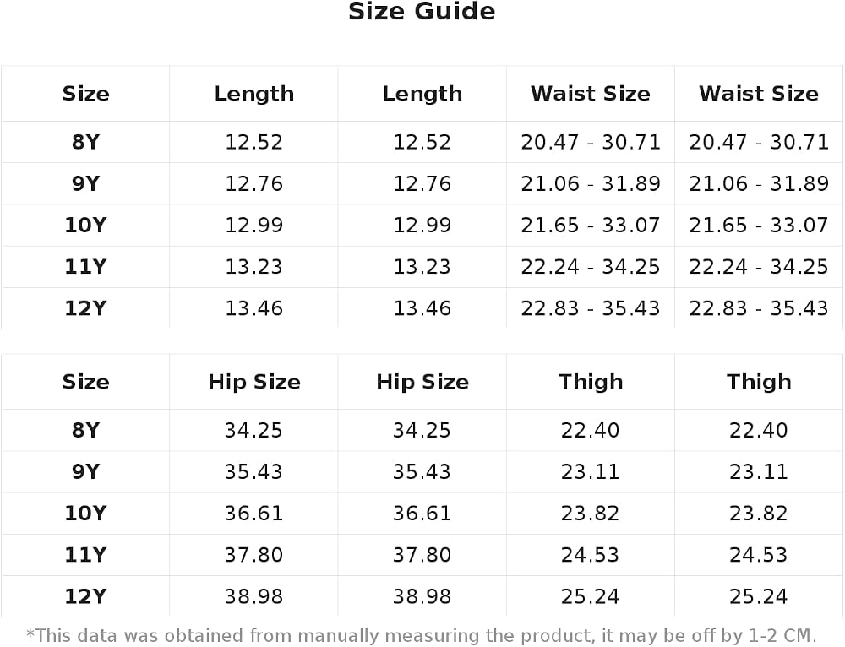The height and width of the screenshot is (647, 845).
Task: Click the second Thigh column header
Action: [759, 382]
